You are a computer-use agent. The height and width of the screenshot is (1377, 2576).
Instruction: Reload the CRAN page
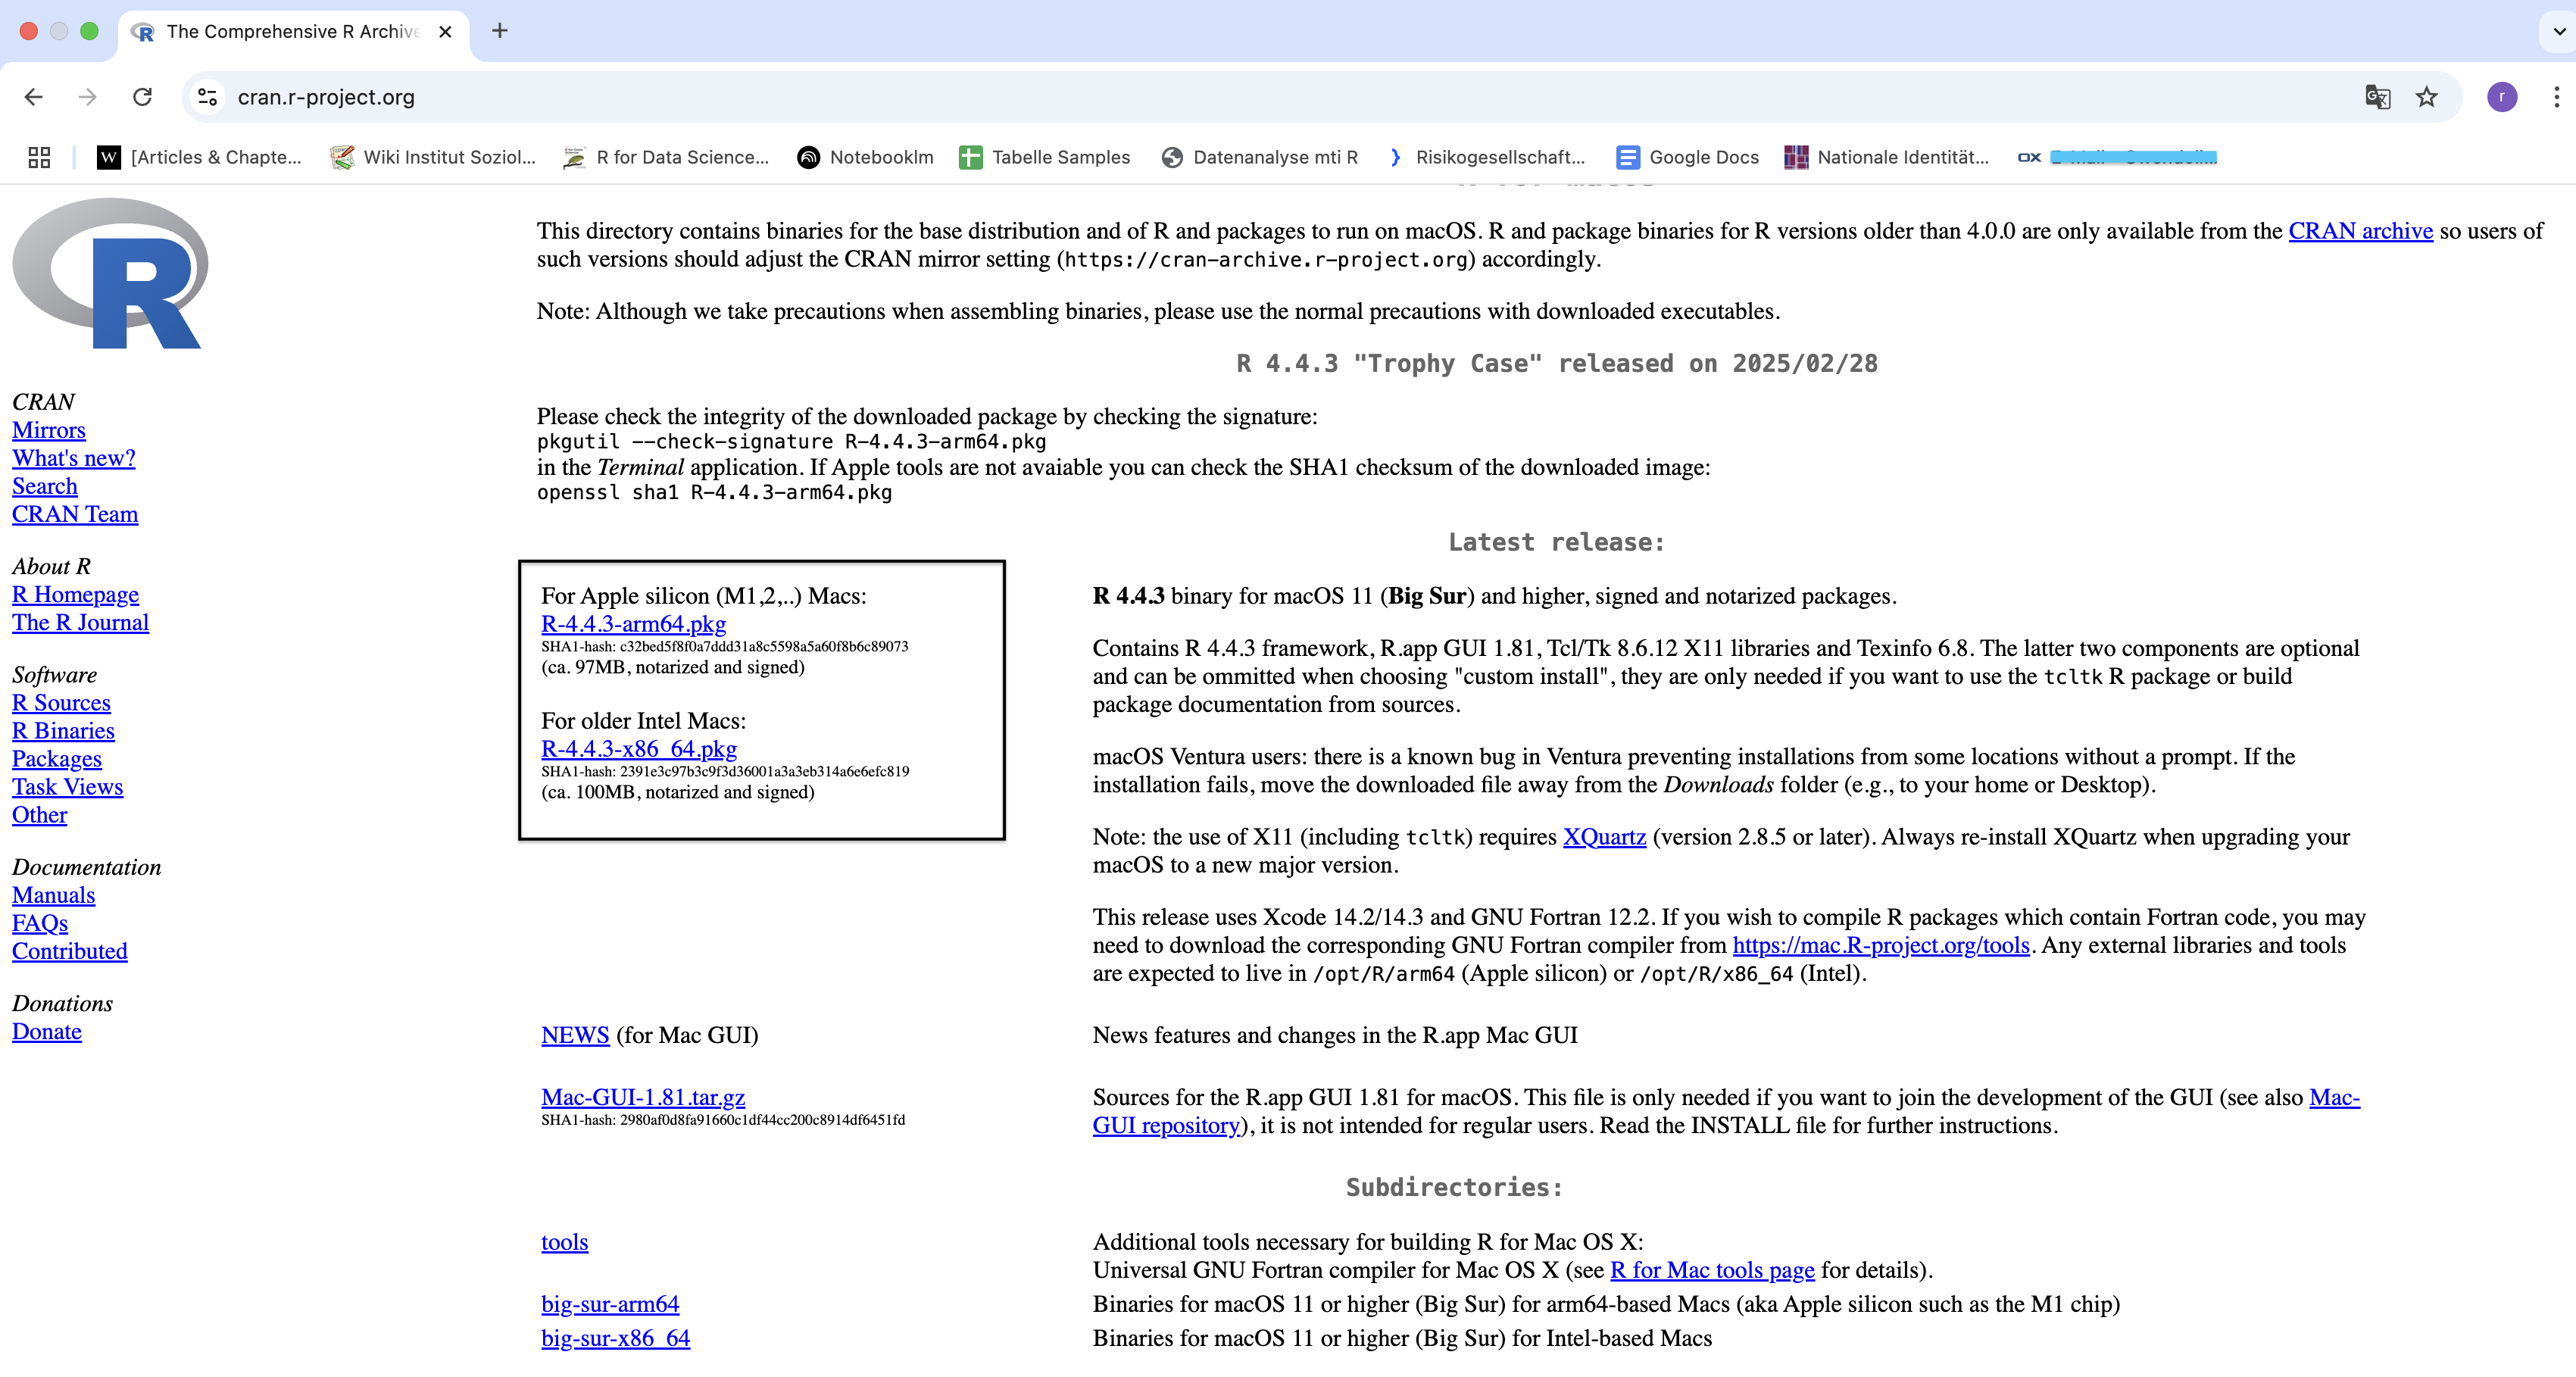143,97
